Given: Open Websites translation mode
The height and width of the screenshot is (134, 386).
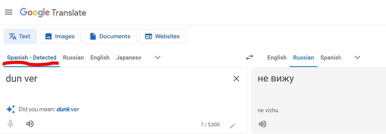Looking at the screenshot, I should click(163, 36).
